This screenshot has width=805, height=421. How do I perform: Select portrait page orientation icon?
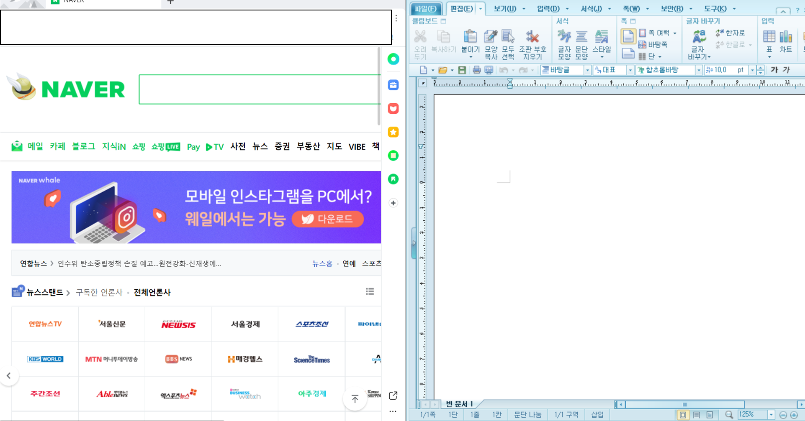[628, 36]
